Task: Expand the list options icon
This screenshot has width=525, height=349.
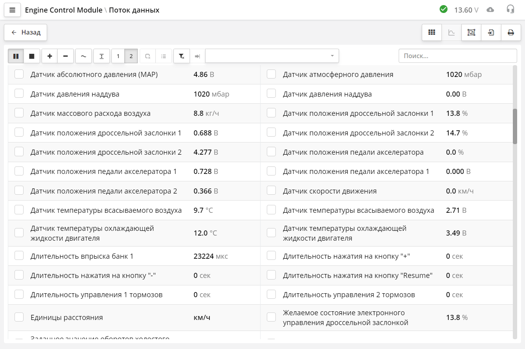Action: click(164, 56)
